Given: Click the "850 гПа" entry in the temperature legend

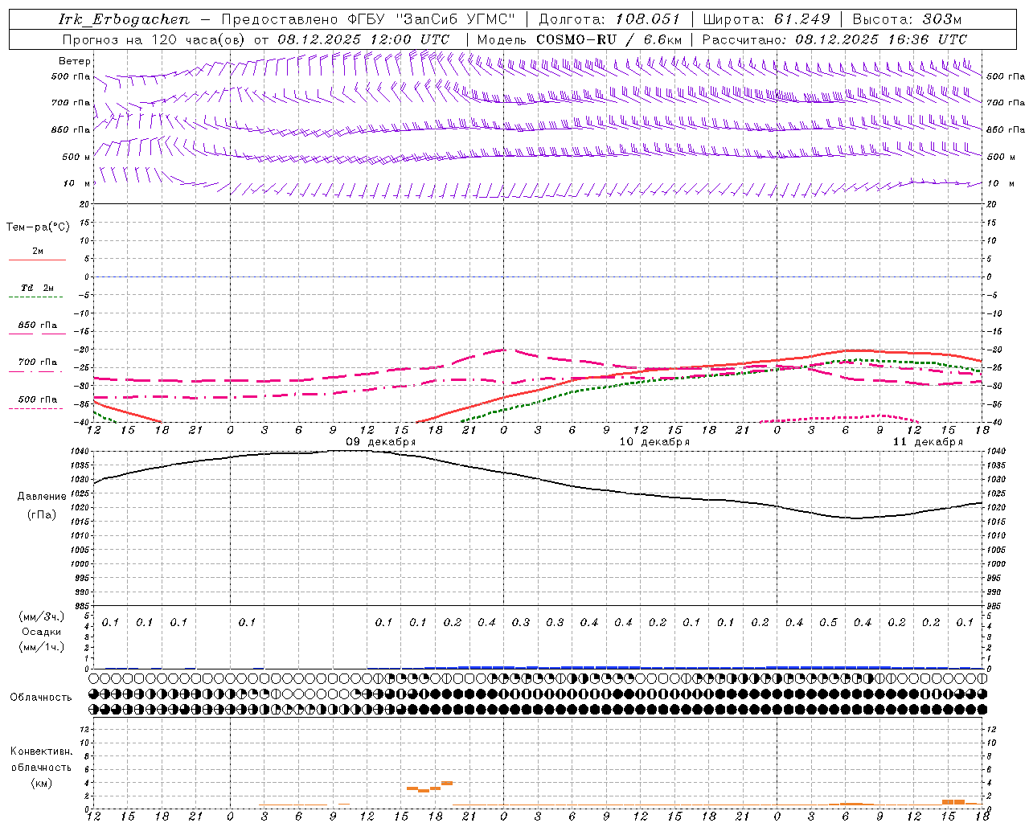Looking at the screenshot, I should point(37,326).
